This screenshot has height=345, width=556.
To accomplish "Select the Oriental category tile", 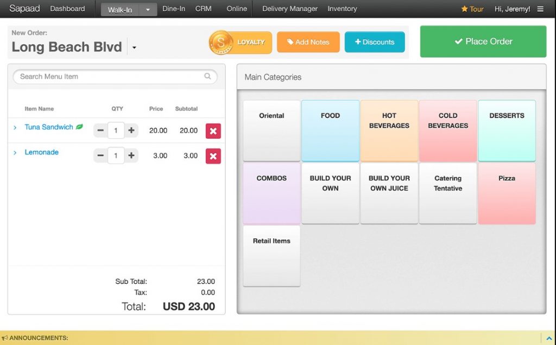I will (x=271, y=131).
